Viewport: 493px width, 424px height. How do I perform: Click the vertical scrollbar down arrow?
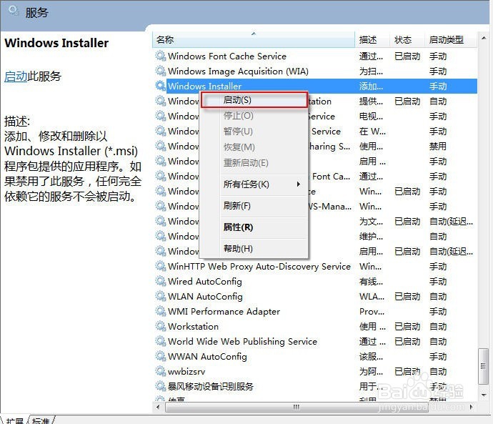(x=484, y=395)
